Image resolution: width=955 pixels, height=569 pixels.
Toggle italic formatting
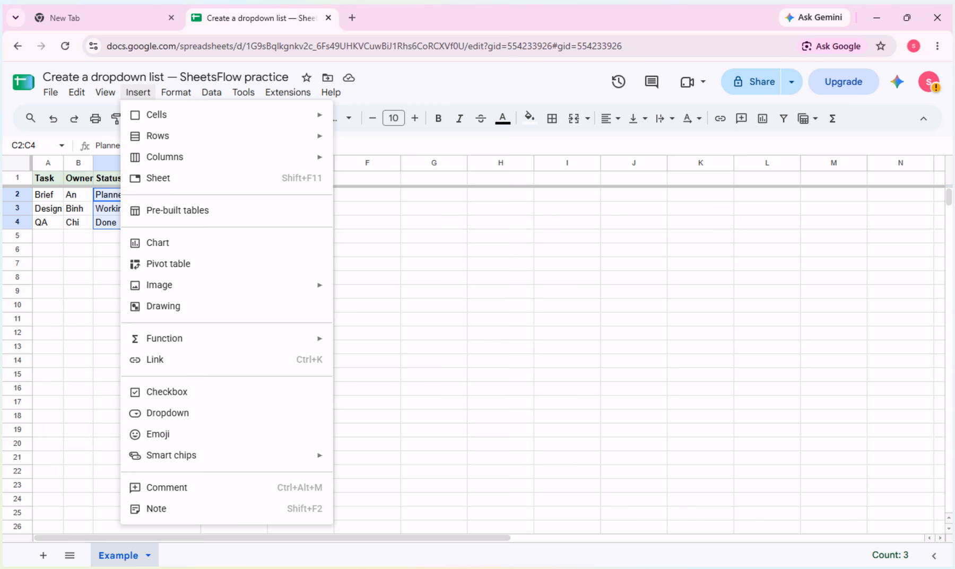tap(459, 119)
